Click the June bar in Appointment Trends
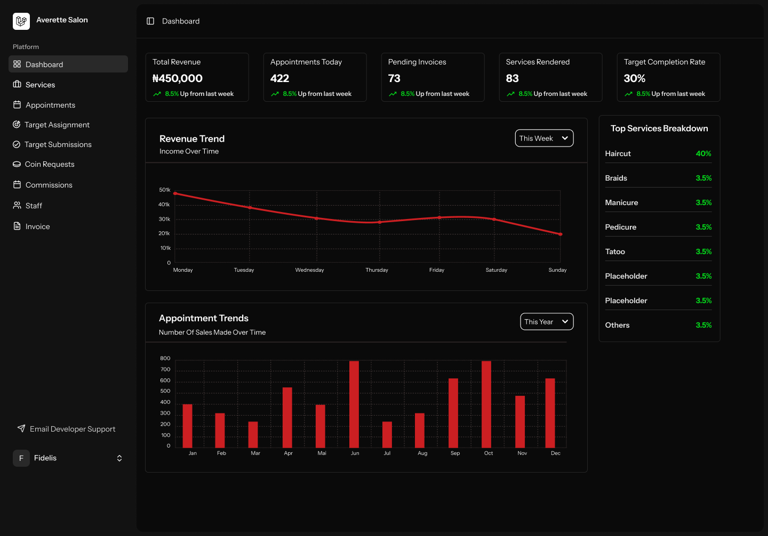 (354, 404)
